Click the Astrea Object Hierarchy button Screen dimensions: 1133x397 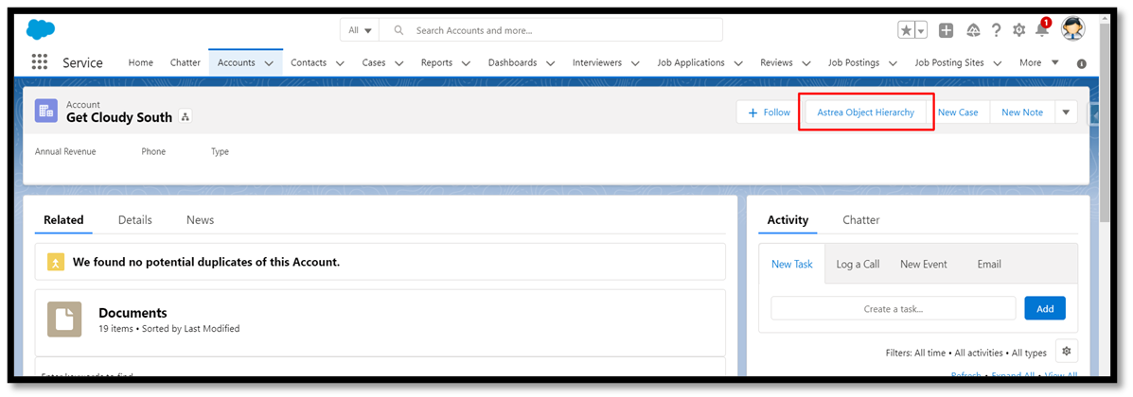(x=866, y=112)
